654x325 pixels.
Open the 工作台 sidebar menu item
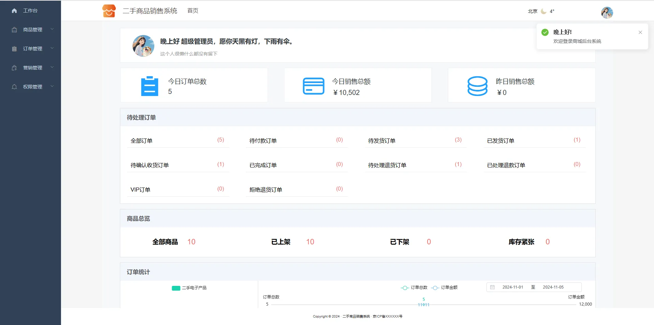[x=30, y=11]
